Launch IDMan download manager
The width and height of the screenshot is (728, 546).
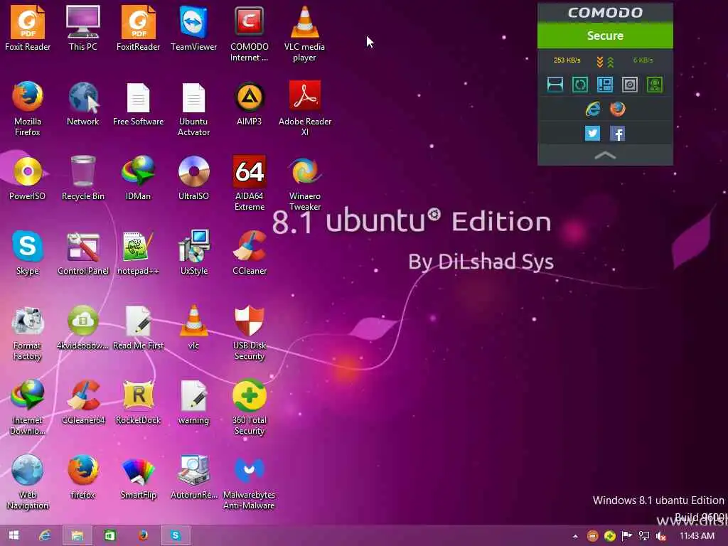pyautogui.click(x=138, y=178)
